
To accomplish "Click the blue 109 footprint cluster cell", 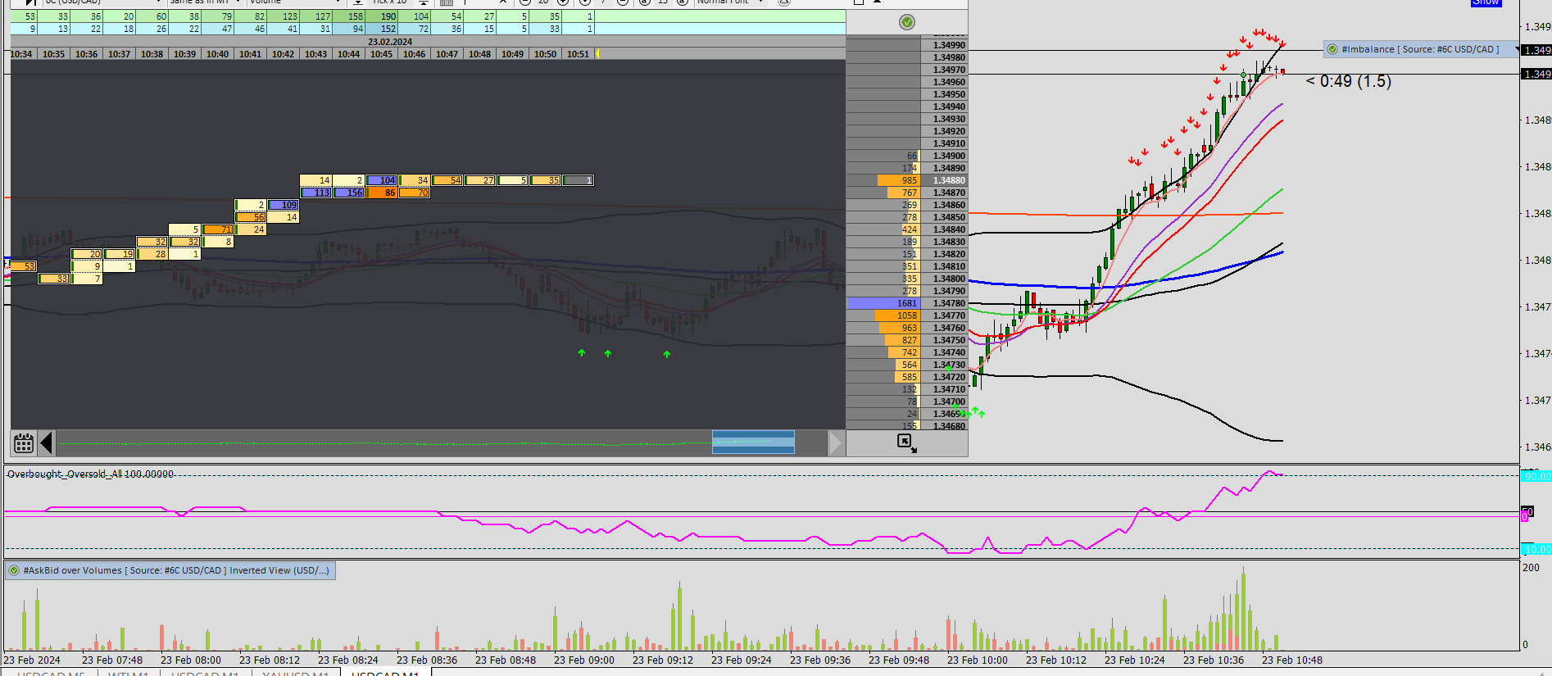I will [284, 205].
